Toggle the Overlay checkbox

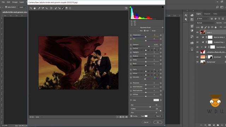(131, 116)
